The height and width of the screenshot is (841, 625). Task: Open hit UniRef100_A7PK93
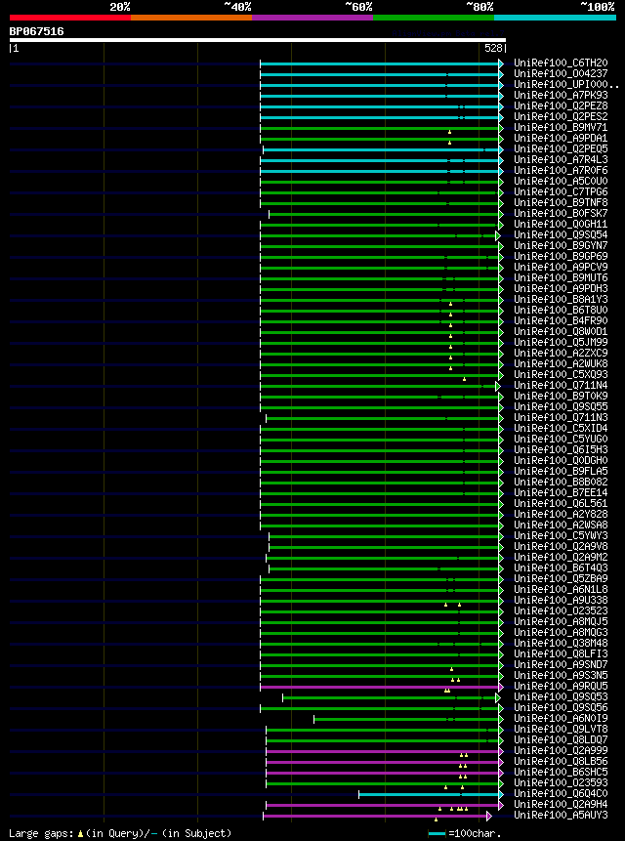pyautogui.click(x=561, y=96)
